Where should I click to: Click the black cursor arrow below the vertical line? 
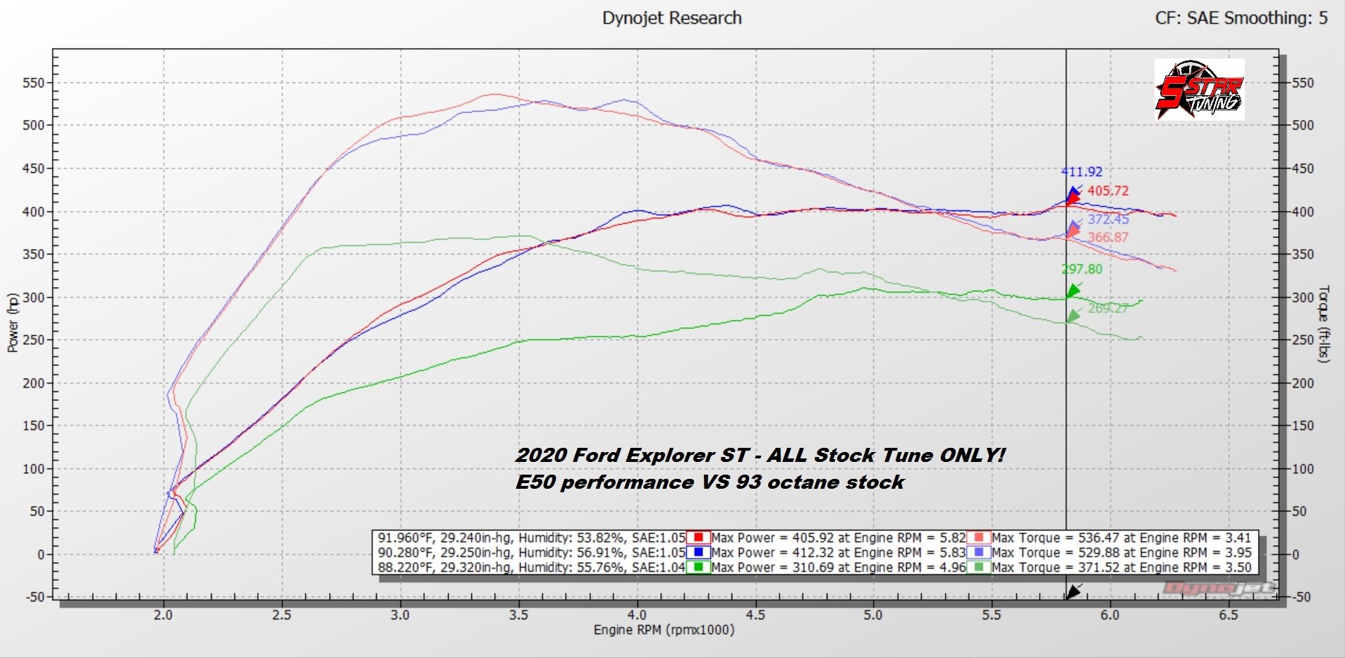[1072, 592]
